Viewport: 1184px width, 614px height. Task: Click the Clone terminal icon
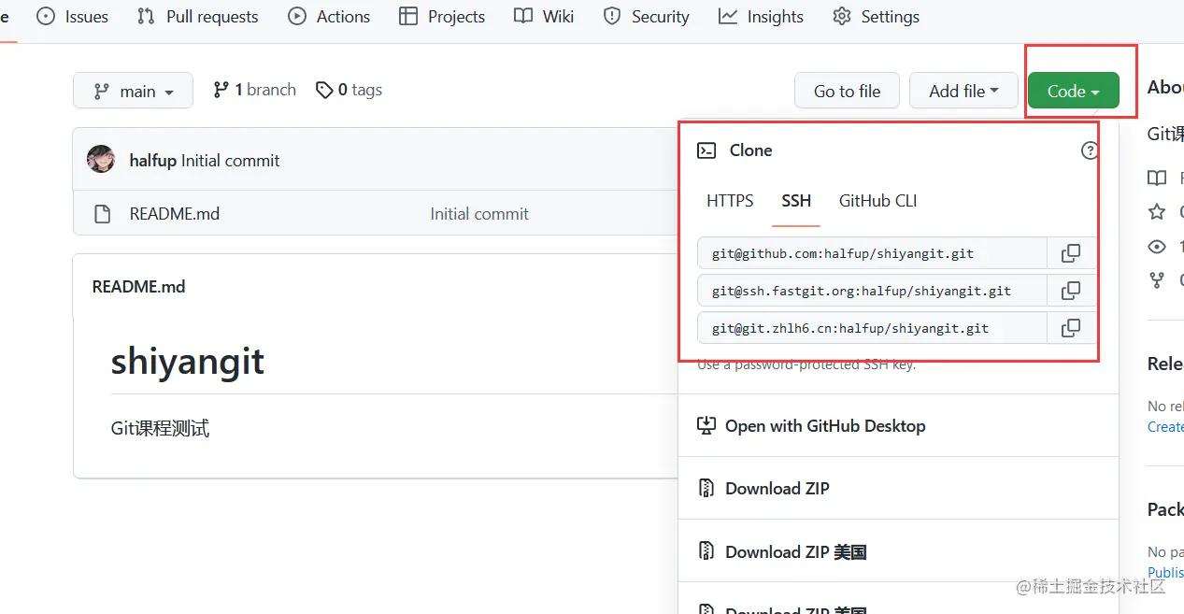[707, 150]
